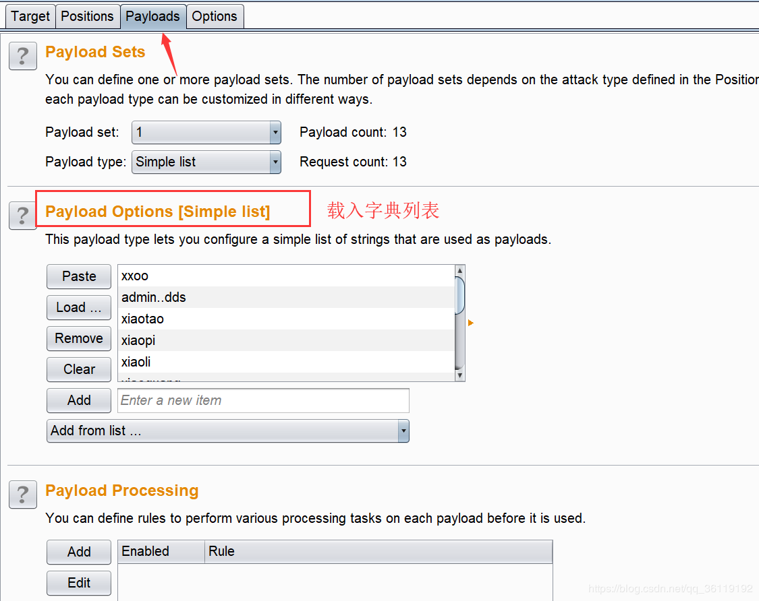Switch to the Positions tab
Screen dimensions: 759x601
(x=87, y=16)
